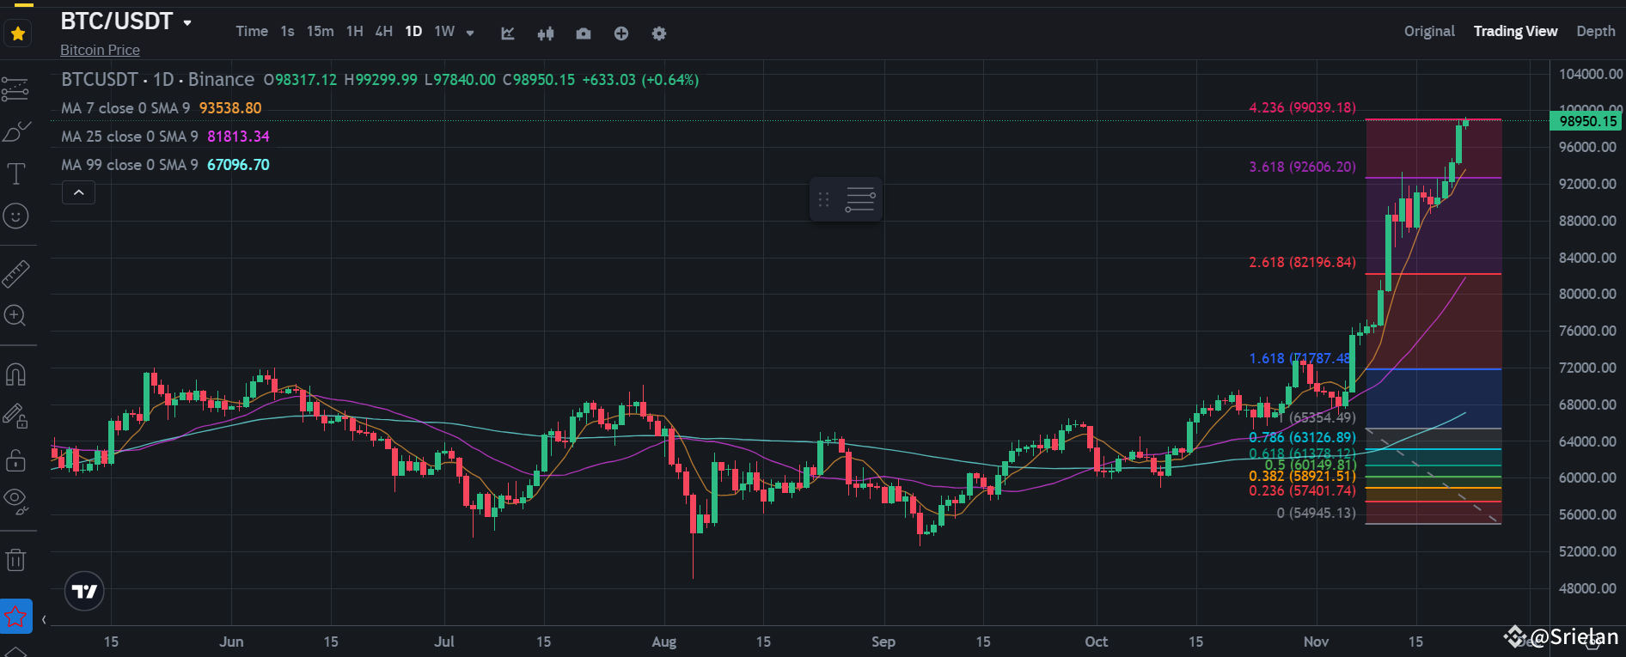This screenshot has height=657, width=1626.
Task: Remove drawings with the trash icon
Action: tap(15, 560)
